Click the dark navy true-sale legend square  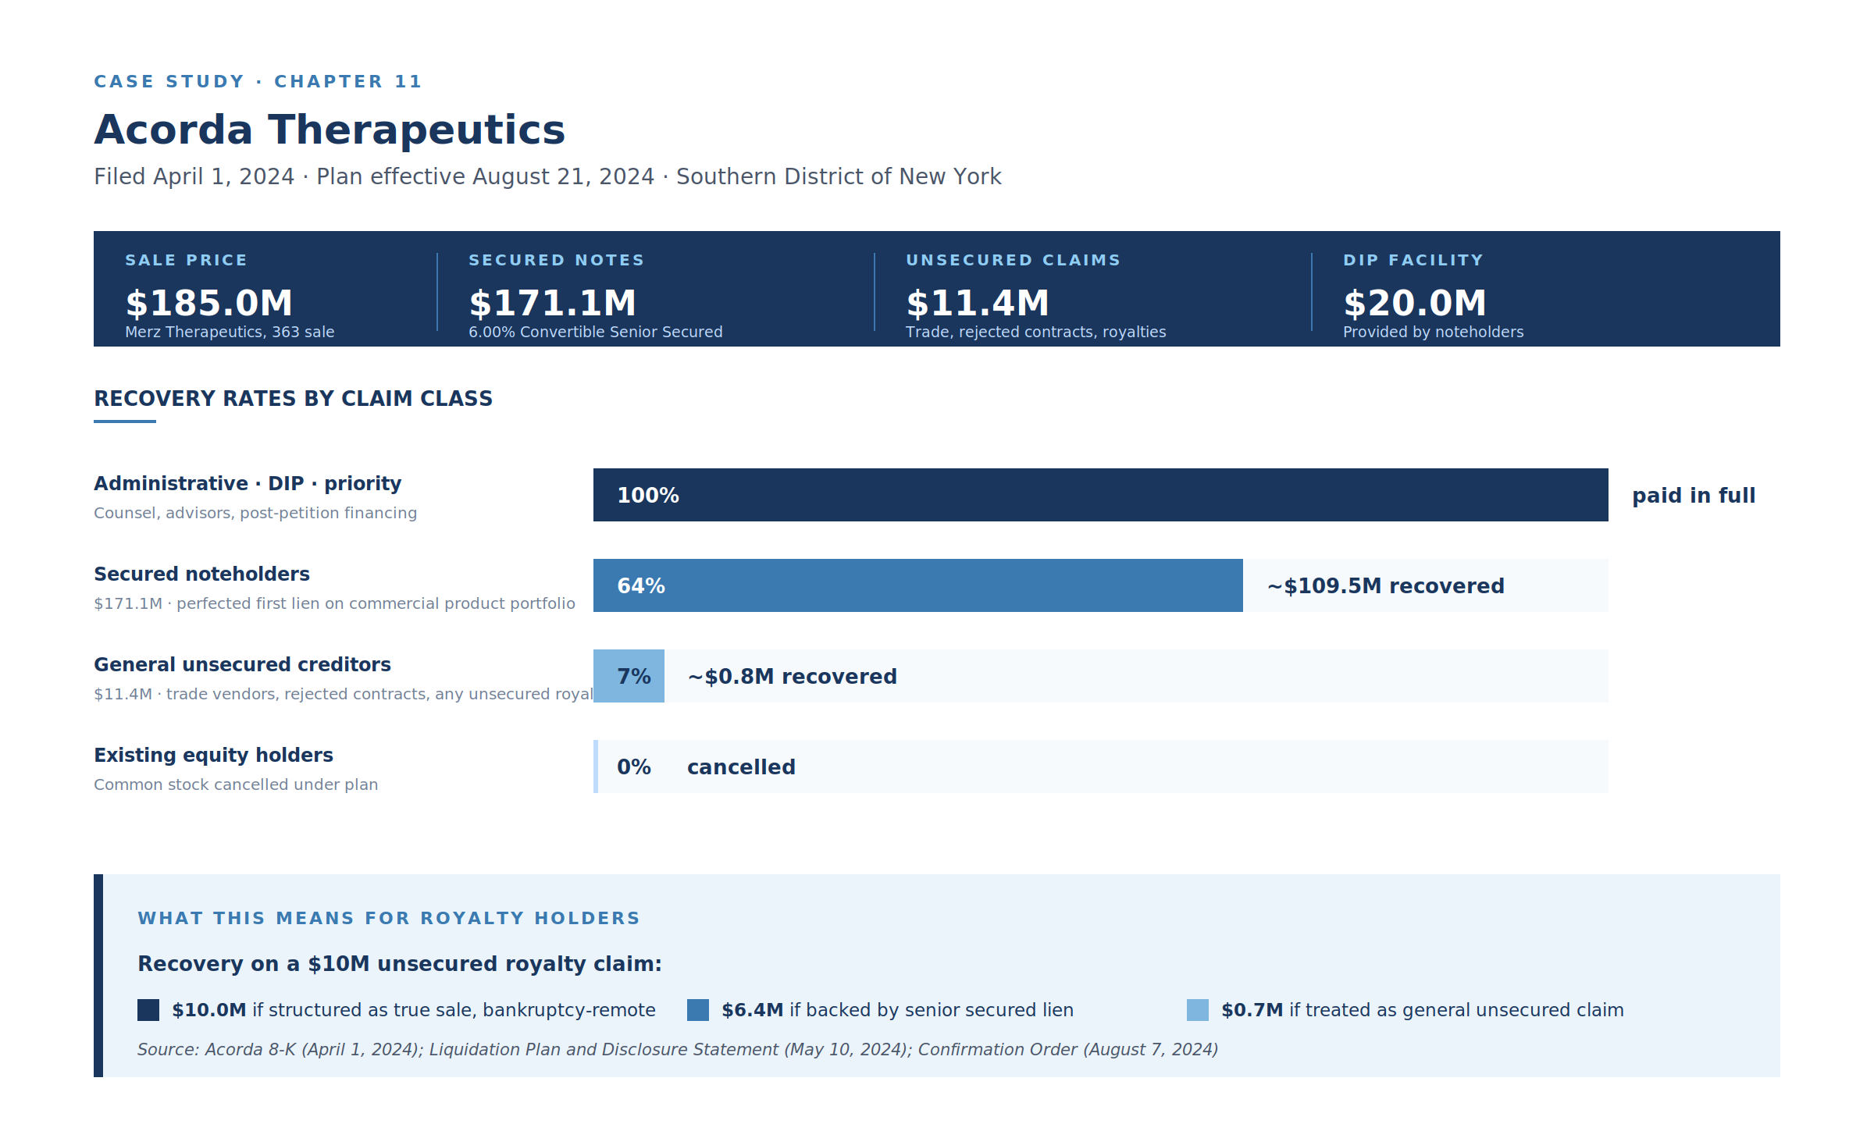pyautogui.click(x=148, y=1010)
